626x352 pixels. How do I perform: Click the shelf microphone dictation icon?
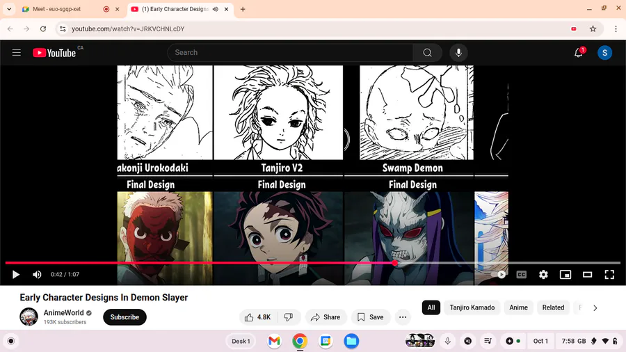tap(447, 342)
